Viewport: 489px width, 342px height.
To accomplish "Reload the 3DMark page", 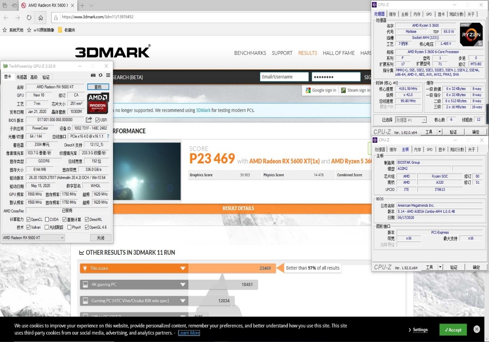I will pyautogui.click(x=29, y=18).
